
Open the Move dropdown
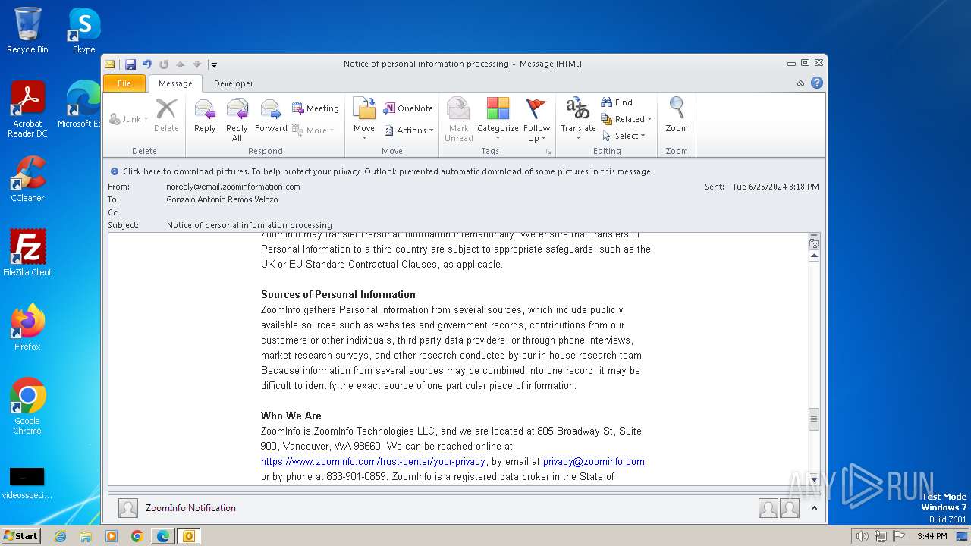point(364,120)
